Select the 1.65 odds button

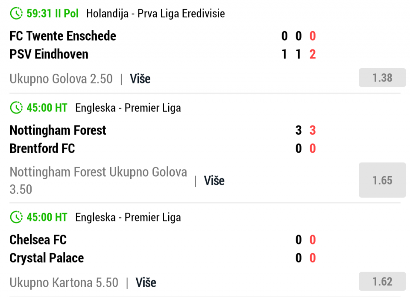(382, 180)
